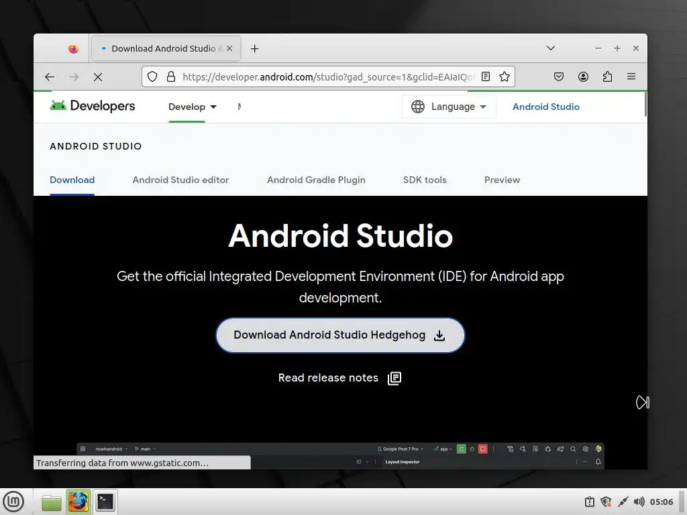The width and height of the screenshot is (687, 515).
Task: Save page to Pocket
Action: click(x=559, y=76)
